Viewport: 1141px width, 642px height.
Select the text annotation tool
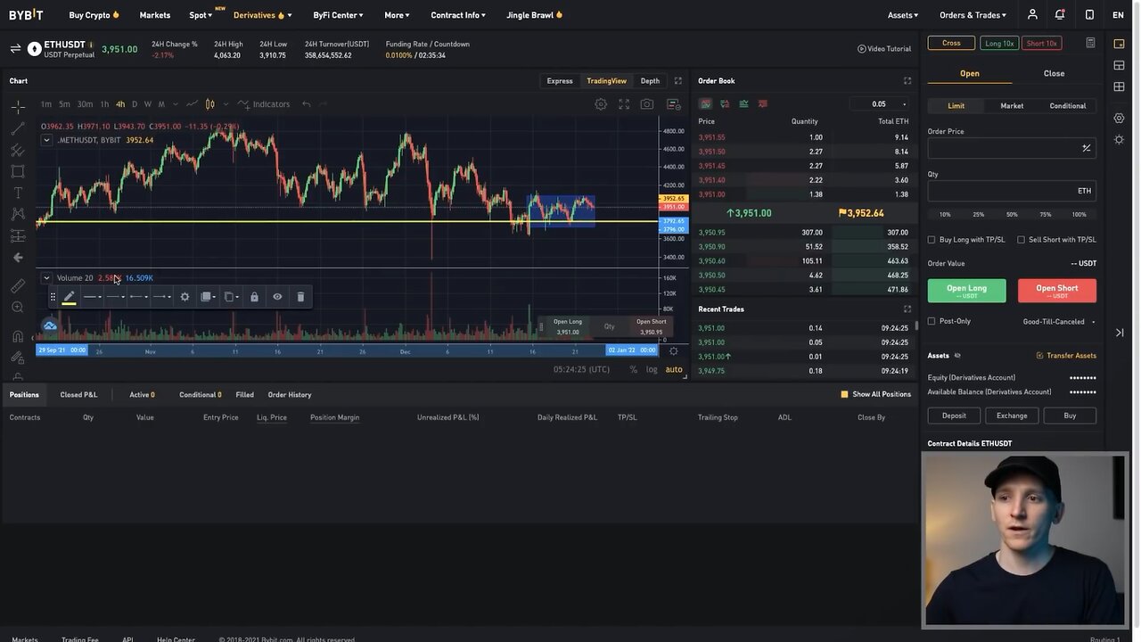point(18,193)
